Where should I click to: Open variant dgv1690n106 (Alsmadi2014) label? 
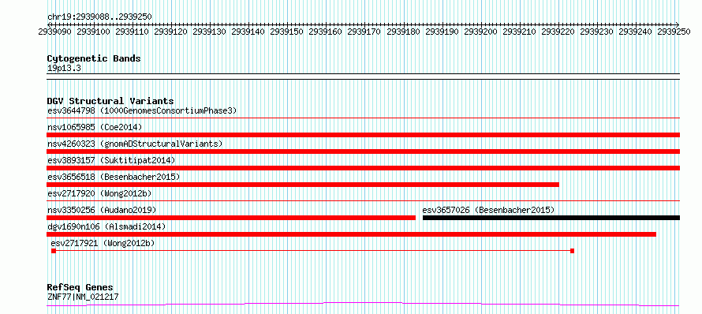point(106,226)
